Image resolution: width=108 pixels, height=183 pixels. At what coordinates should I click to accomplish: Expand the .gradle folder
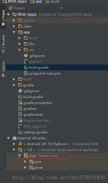(x=14, y=20)
